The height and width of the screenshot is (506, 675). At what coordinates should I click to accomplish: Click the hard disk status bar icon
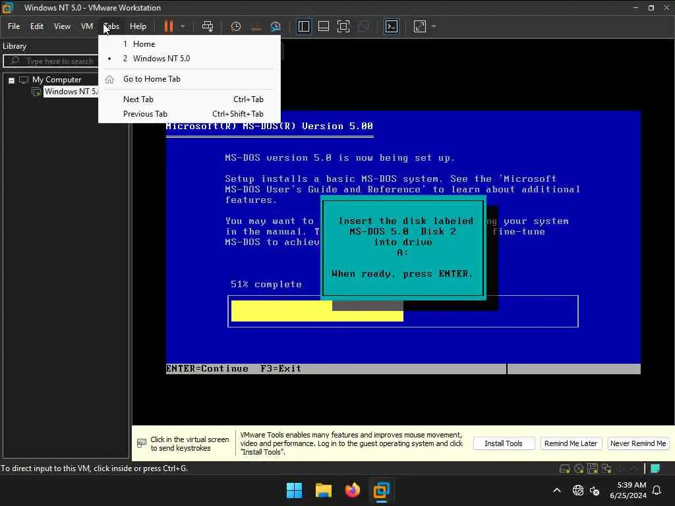pos(565,468)
